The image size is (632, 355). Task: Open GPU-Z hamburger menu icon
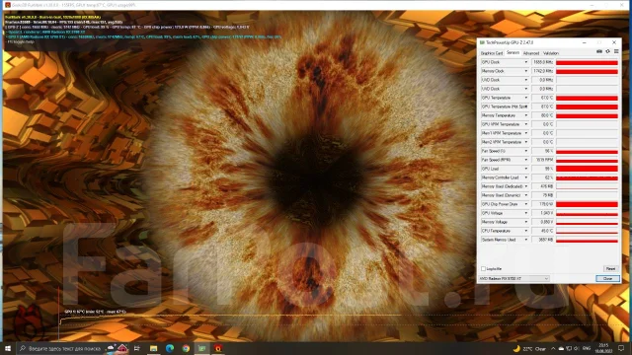(x=616, y=51)
